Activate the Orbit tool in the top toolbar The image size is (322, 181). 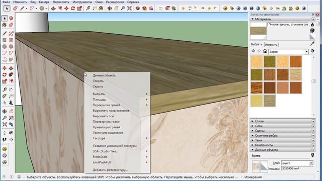(x=110, y=8)
